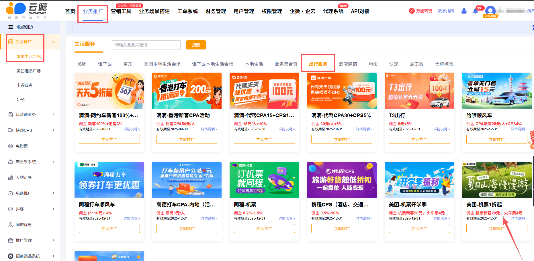Focus the 请输入业务关键词 search field
Image resolution: width=534 pixels, height=261 pixels.
point(146,45)
